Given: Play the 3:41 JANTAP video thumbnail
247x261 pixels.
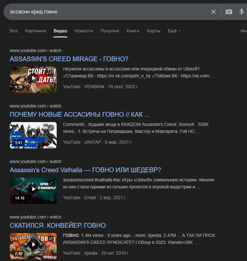Looking at the screenshot, I should pos(33,135).
